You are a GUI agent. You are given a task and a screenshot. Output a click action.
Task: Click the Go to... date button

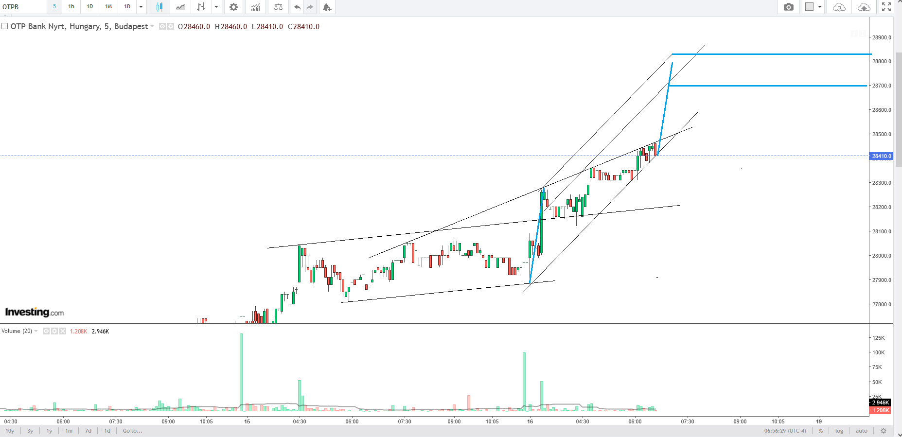132,431
